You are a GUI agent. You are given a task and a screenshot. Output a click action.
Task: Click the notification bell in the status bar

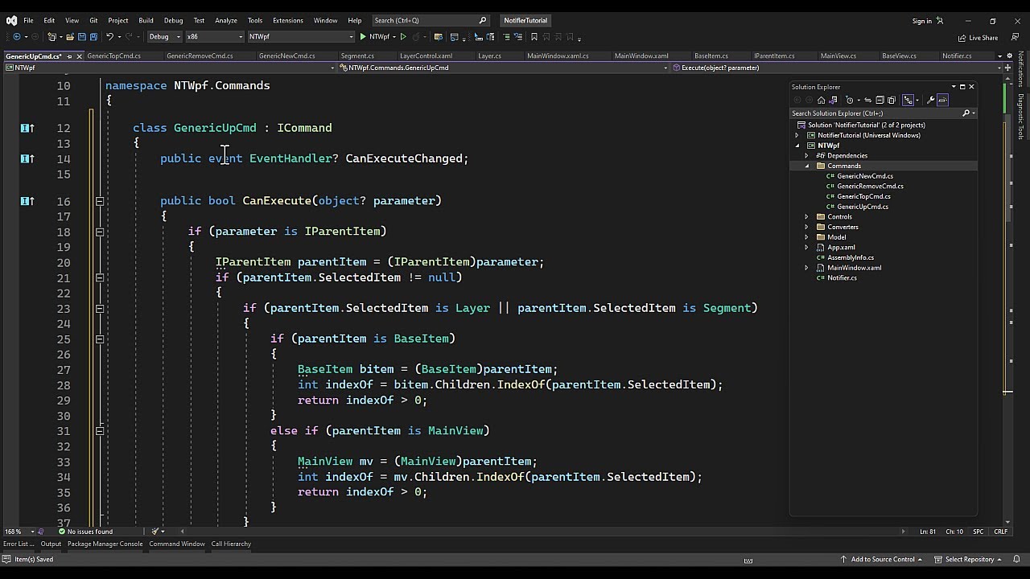(x=1017, y=559)
